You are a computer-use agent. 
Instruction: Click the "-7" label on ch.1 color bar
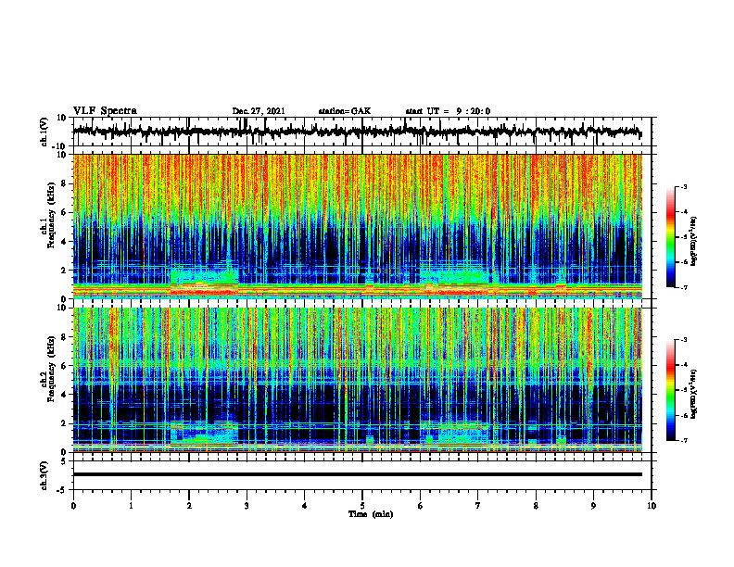tap(684, 287)
